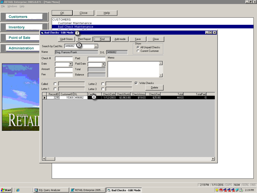Open the card number lookup ellipsis button

pyautogui.click(x=96, y=46)
